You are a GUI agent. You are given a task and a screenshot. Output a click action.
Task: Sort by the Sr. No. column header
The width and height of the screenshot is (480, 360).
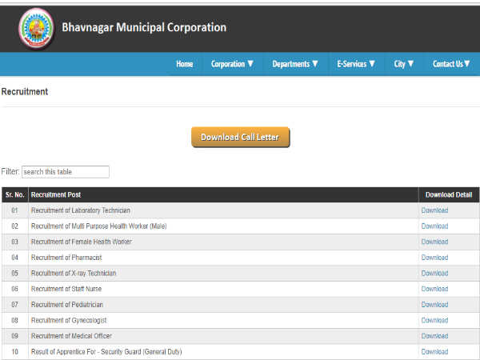click(14, 194)
